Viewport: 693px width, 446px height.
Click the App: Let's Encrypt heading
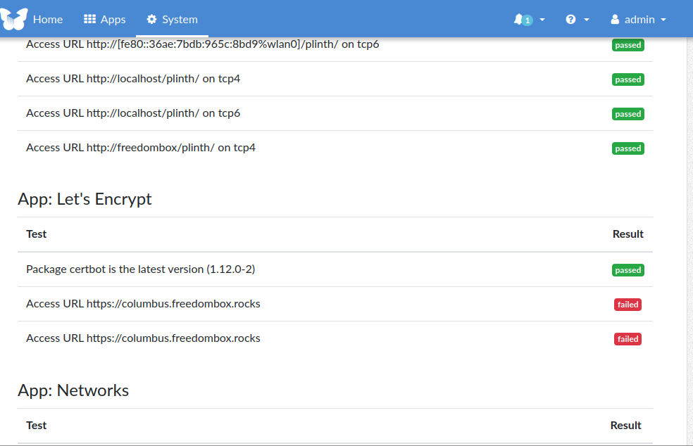(x=85, y=199)
